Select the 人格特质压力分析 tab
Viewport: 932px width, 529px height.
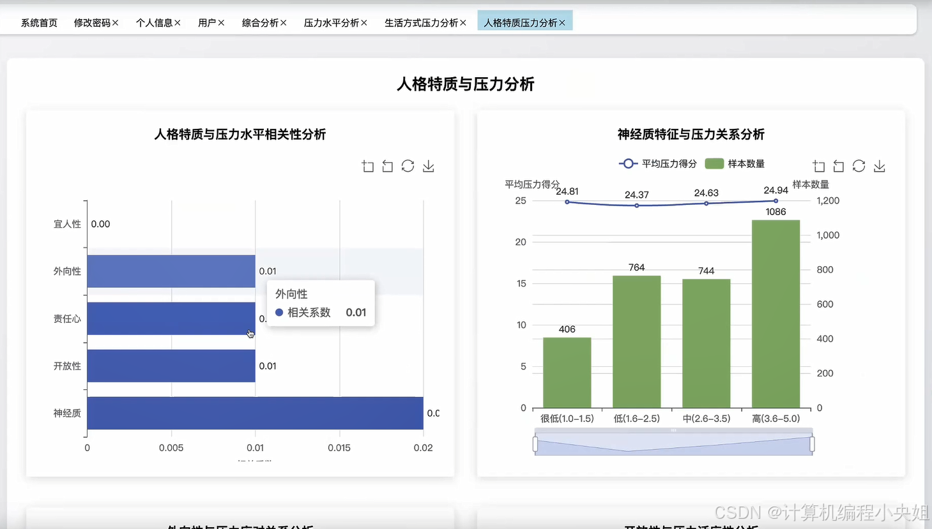click(521, 23)
